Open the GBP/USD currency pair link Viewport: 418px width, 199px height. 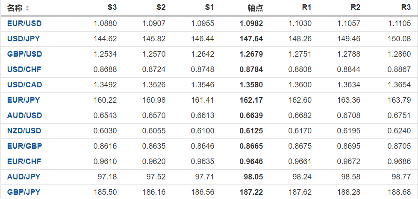coord(24,54)
